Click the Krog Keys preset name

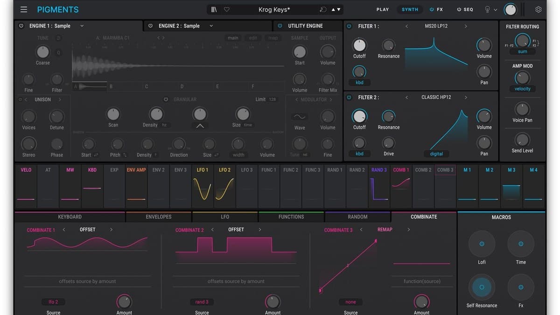[274, 9]
